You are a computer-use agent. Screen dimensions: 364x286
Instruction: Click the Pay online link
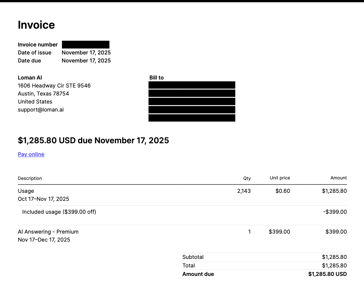click(31, 154)
